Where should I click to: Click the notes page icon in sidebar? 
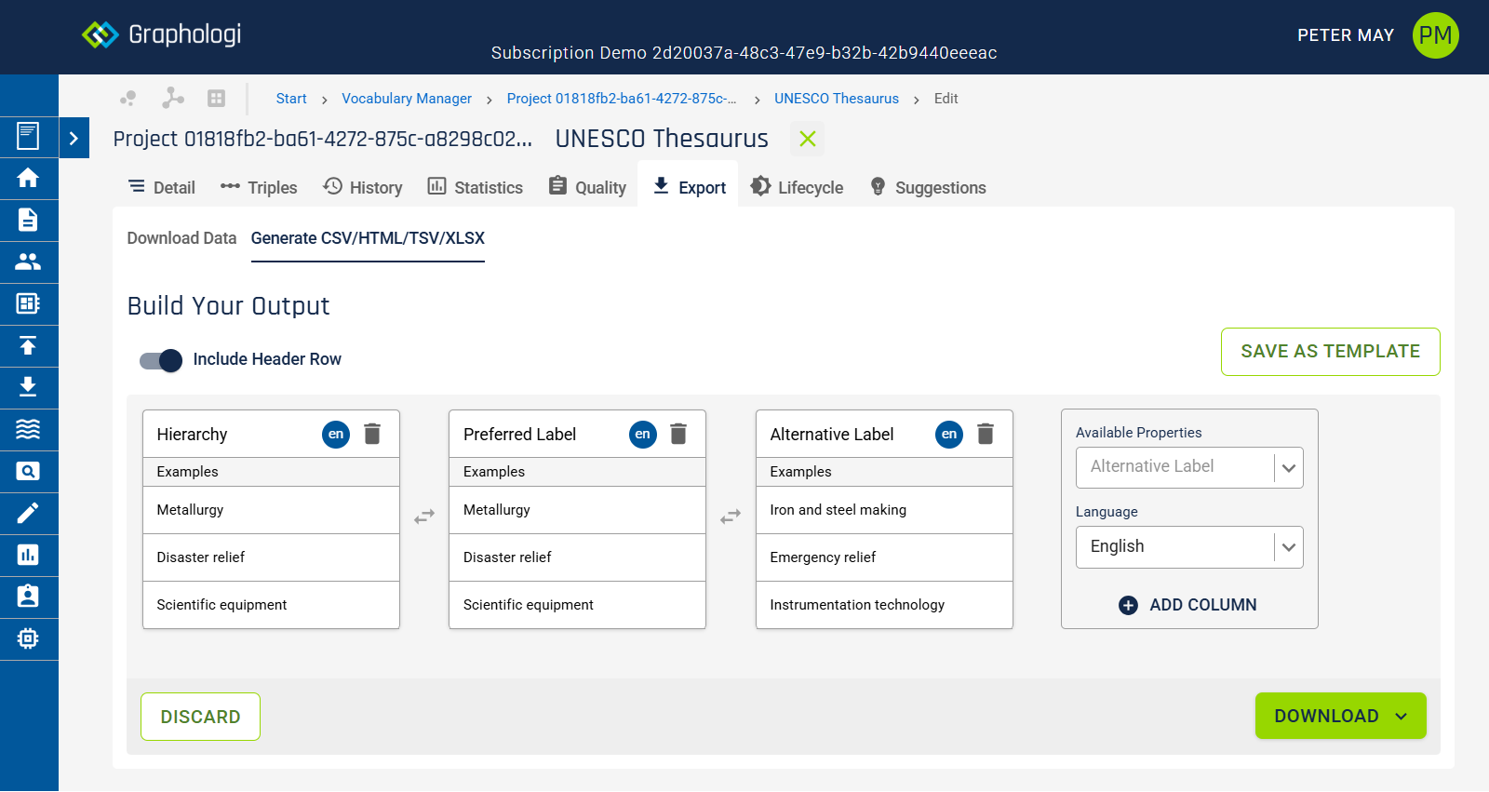pyautogui.click(x=28, y=136)
